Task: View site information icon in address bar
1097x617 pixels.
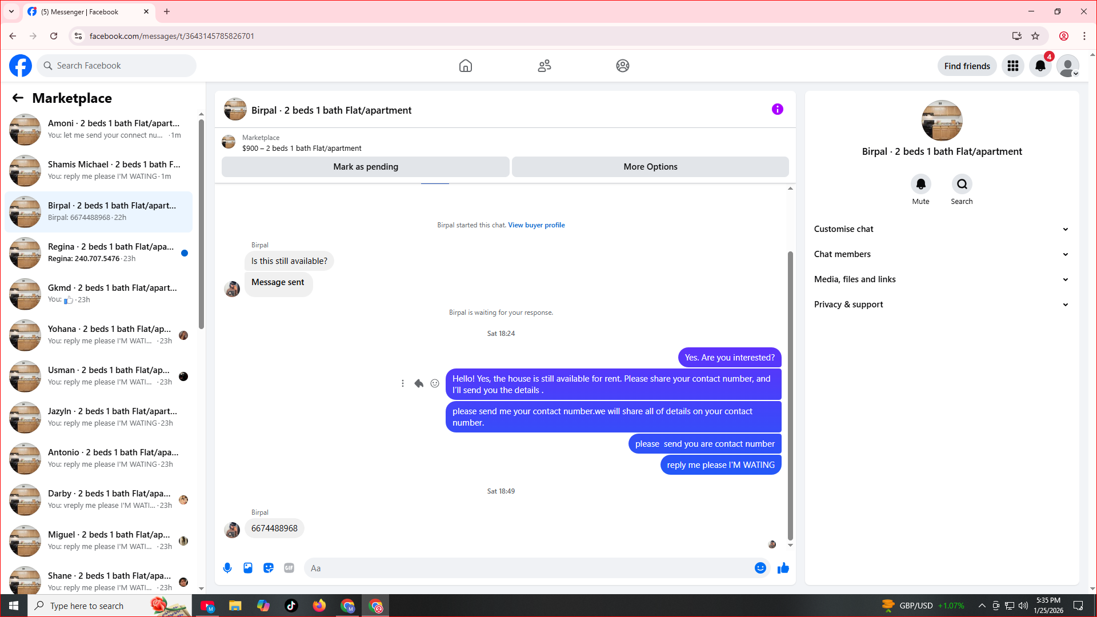Action: 78,36
